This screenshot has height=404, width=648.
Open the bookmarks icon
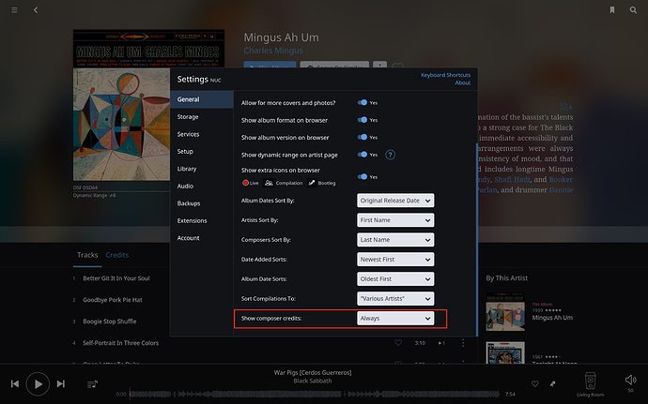tap(612, 10)
